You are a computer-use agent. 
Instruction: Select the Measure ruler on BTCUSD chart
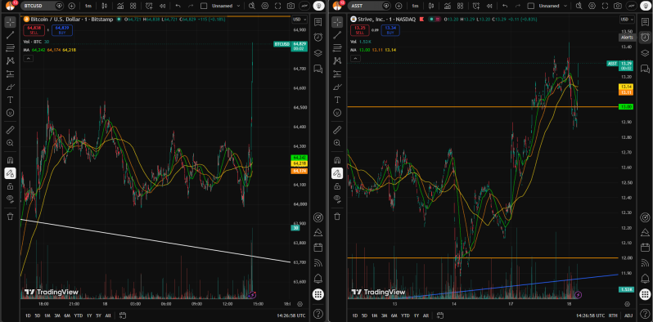[x=11, y=130]
